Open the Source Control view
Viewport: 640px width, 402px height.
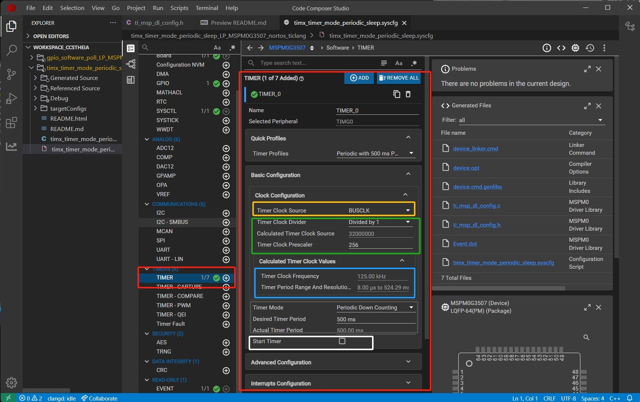click(x=11, y=74)
